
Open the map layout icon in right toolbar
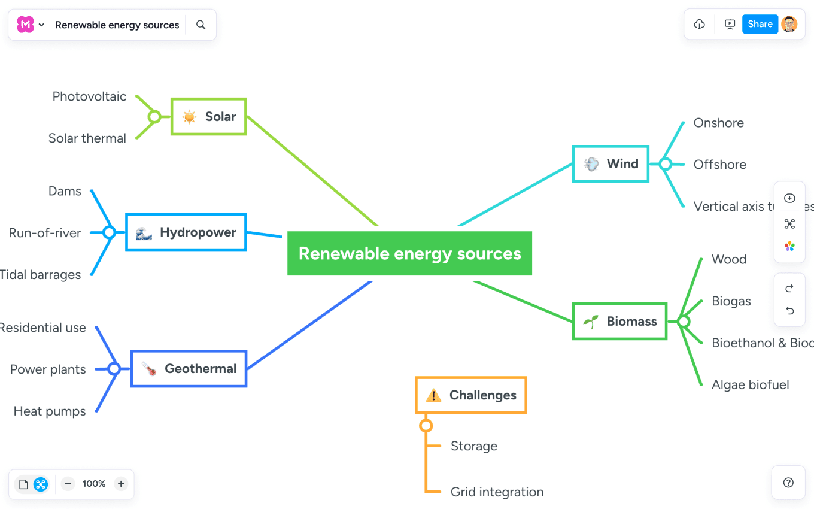789,224
